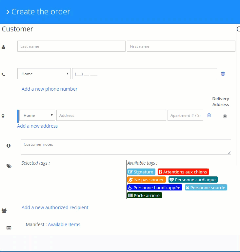
Task: Click the authorized recipients group icon
Action: tap(4, 211)
